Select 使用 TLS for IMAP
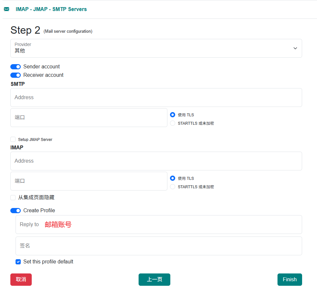The image size is (317, 289). (x=172, y=178)
